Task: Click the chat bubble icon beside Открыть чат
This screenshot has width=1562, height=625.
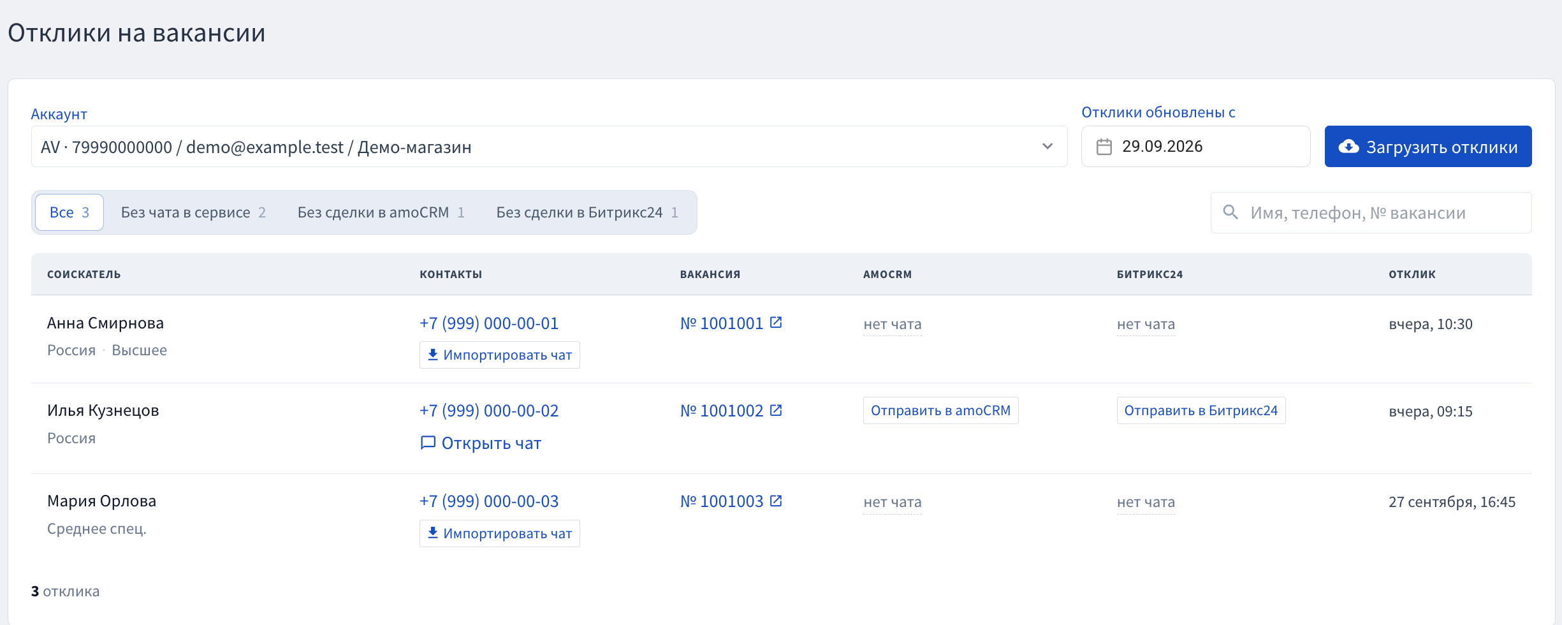Action: click(428, 443)
